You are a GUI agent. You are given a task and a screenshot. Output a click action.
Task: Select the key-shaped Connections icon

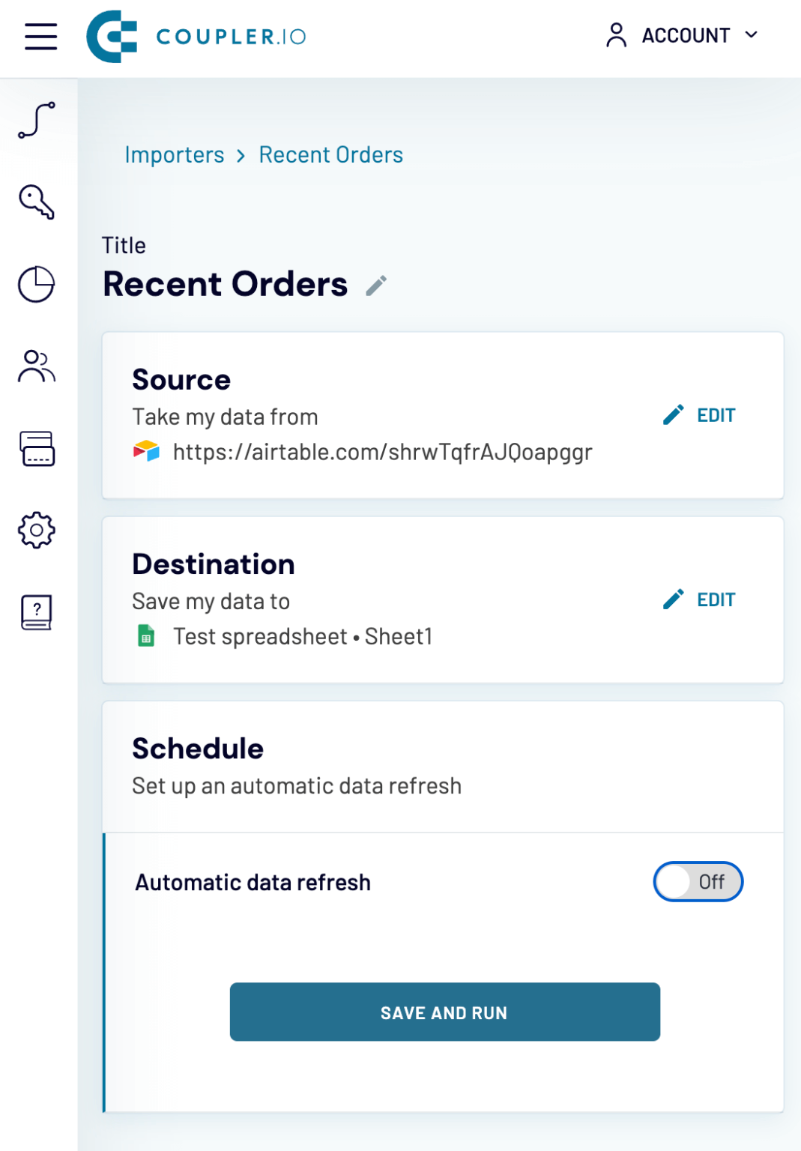coord(35,200)
